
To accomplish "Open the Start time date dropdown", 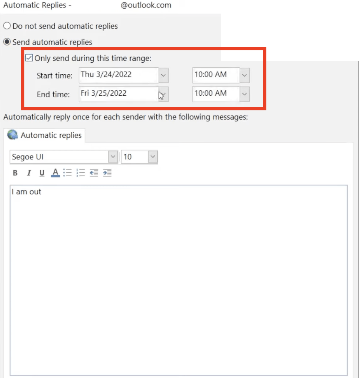I will (x=163, y=75).
